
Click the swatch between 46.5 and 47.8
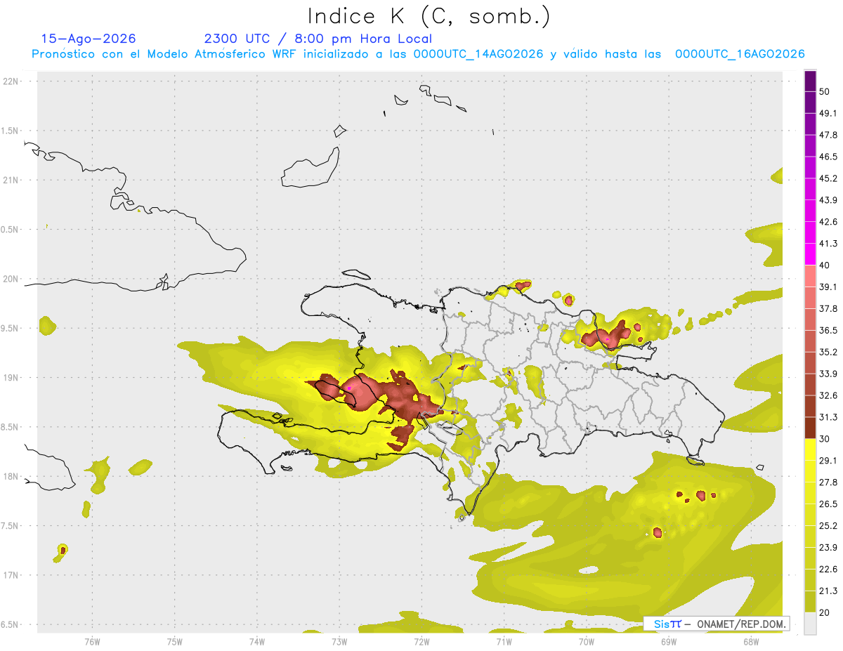pyautogui.click(x=810, y=145)
